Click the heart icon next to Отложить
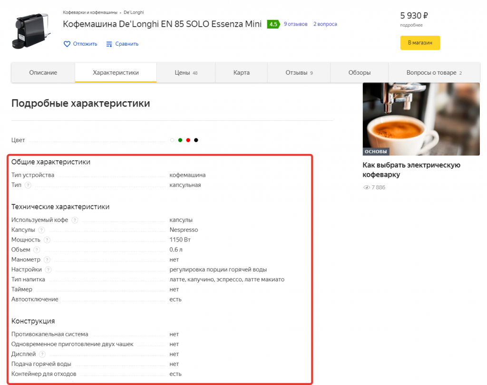This screenshot has height=385, width=487. (x=67, y=44)
